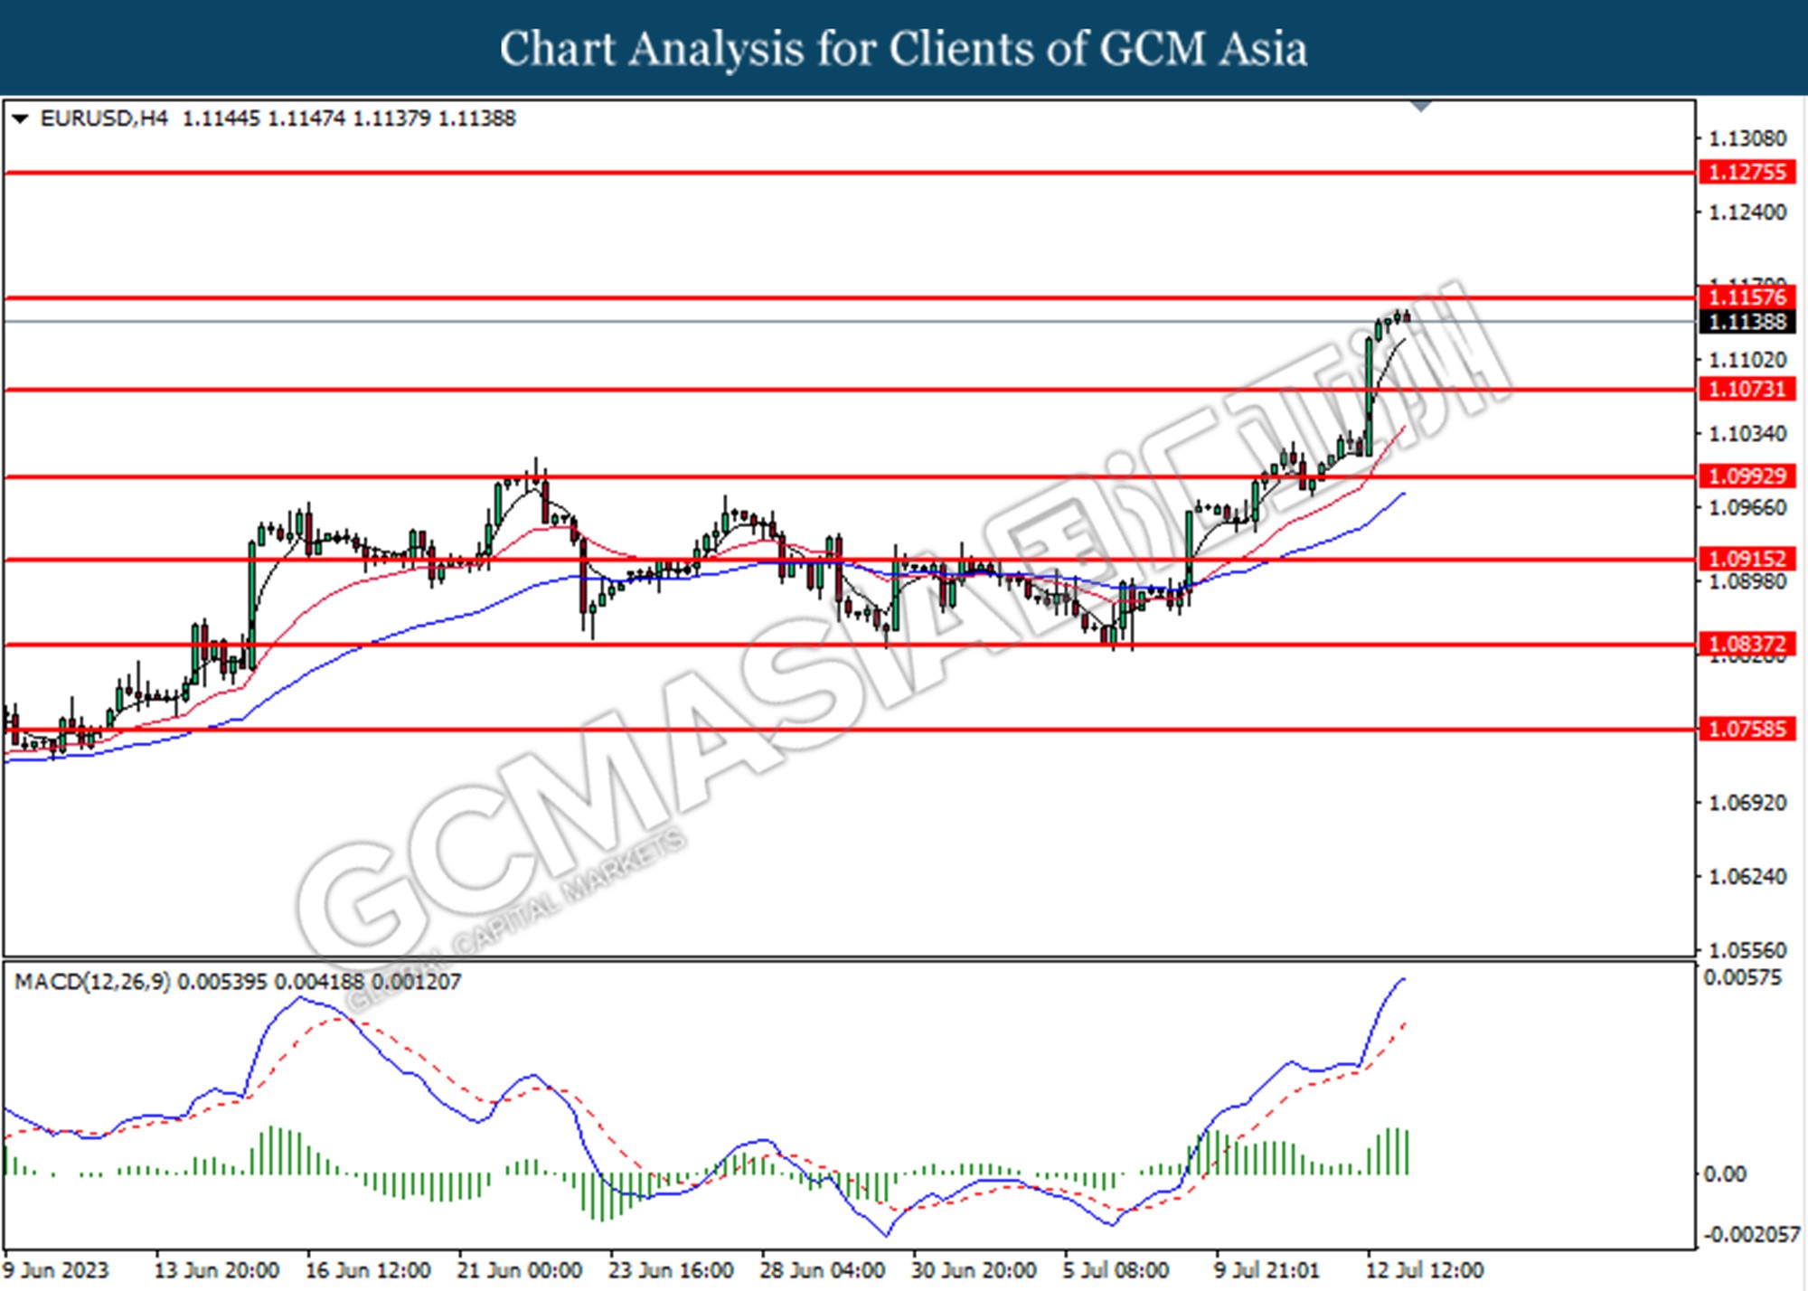Select the 1.09152 red price label
Screen dimensions: 1808x1291
tap(1747, 559)
